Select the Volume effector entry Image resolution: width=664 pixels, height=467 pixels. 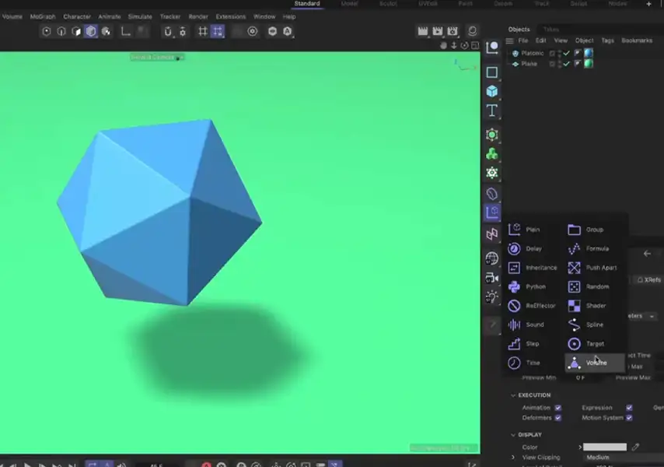(596, 362)
